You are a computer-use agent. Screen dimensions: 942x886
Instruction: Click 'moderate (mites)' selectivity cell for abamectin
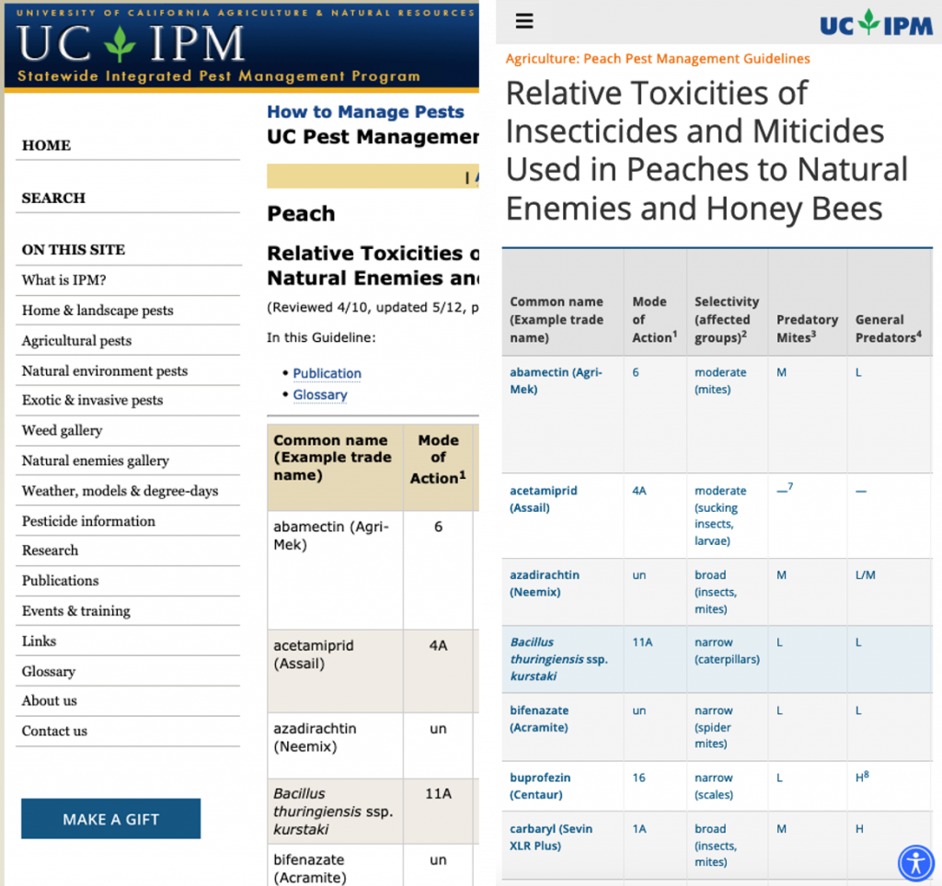[720, 381]
